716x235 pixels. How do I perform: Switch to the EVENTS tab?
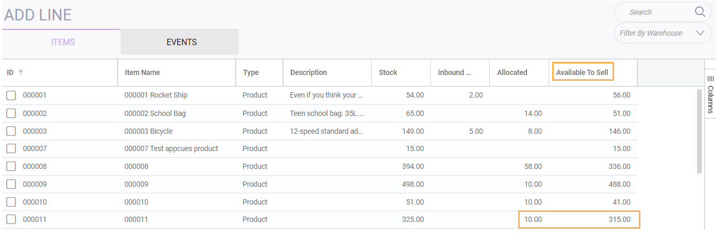point(182,42)
